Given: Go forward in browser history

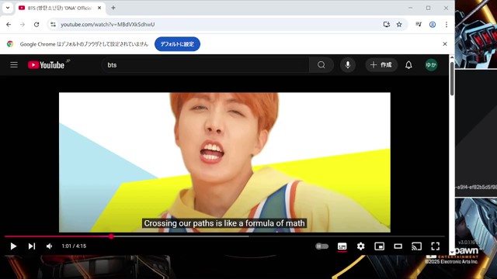Looking at the screenshot, I should point(23,24).
